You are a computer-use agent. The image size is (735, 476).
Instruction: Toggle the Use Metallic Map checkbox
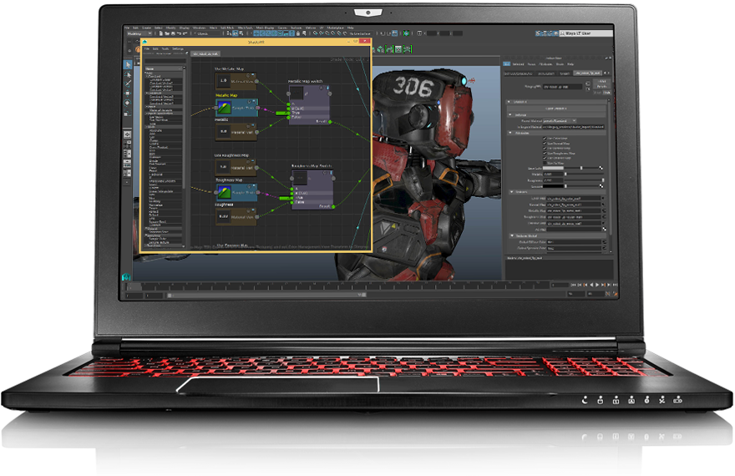[x=545, y=149]
